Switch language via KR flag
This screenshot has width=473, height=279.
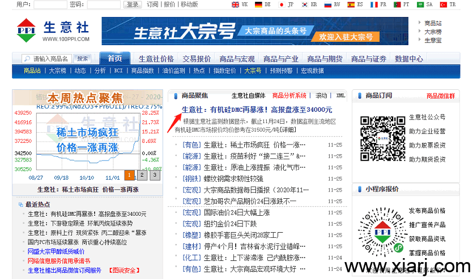pos(305,5)
